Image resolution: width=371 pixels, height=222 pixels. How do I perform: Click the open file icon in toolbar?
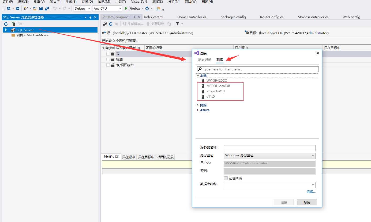pyautogui.click(x=35, y=9)
